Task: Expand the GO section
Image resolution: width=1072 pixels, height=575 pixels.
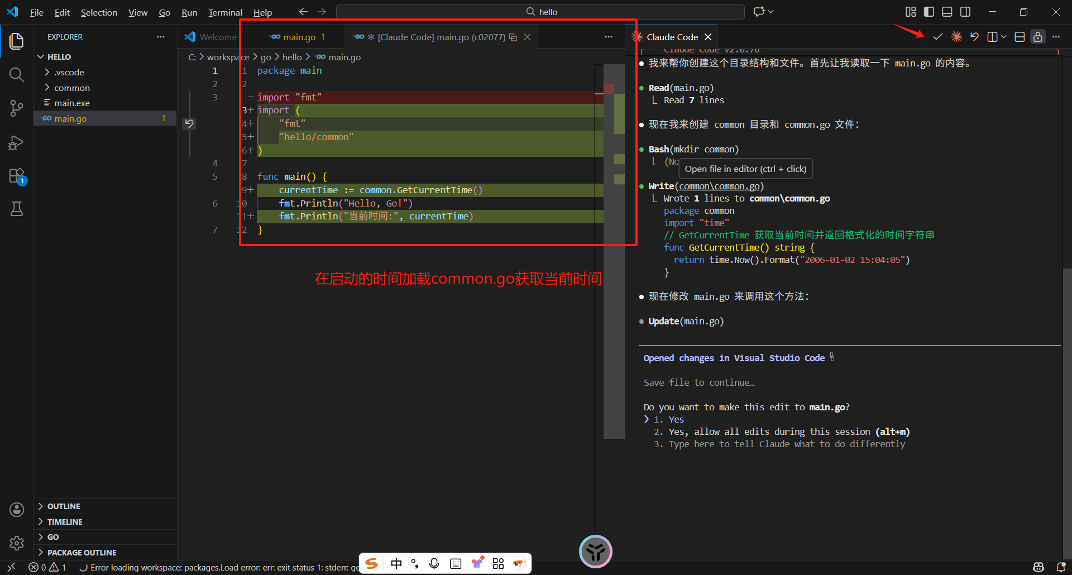Action: point(105,537)
